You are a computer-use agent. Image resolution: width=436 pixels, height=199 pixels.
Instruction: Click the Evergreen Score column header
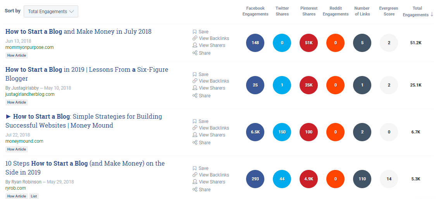point(389,11)
